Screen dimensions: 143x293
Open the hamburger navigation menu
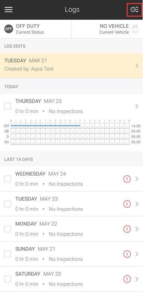coord(9,10)
